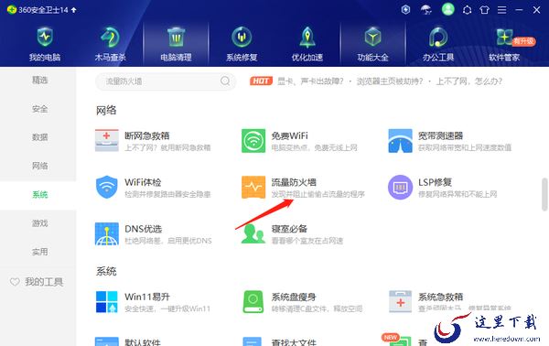This screenshot has width=549, height=346.
Task: Click DNS优选 title text
Action: 144,229
